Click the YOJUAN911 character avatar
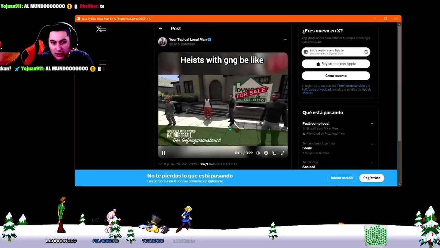This screenshot has width=440, height=248. 154,224
